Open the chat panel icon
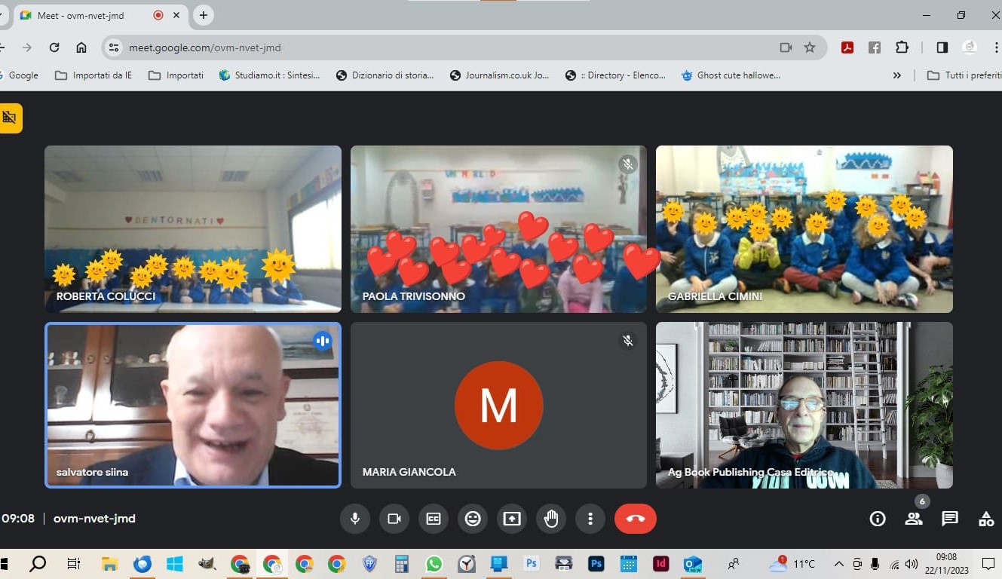Viewport: 1002px width, 579px height. coord(949,519)
